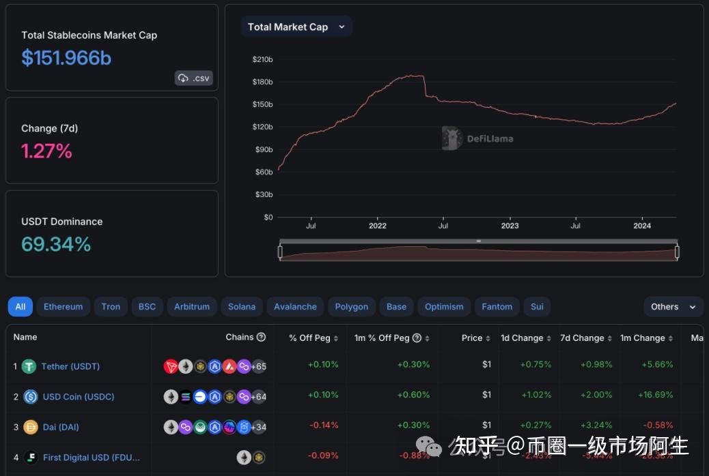
Task: Filter stablecoins by Arbitrum
Action: [x=192, y=307]
